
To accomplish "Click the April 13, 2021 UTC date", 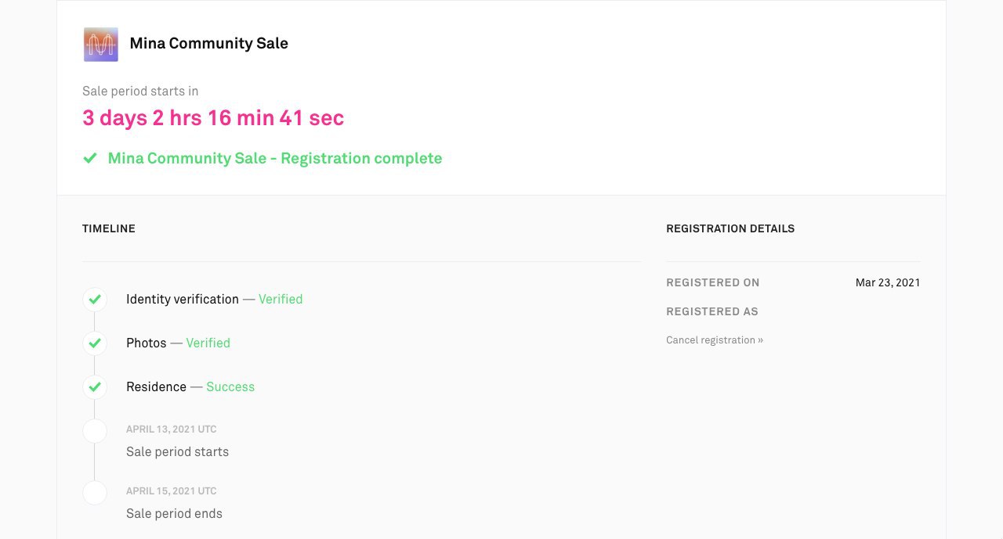I will pos(171,429).
